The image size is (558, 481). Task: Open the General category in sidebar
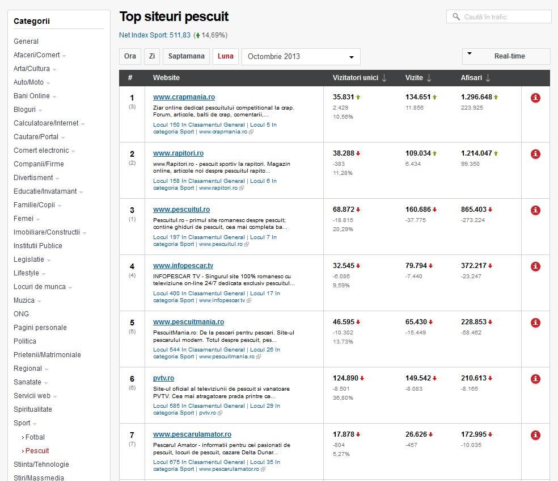26,41
